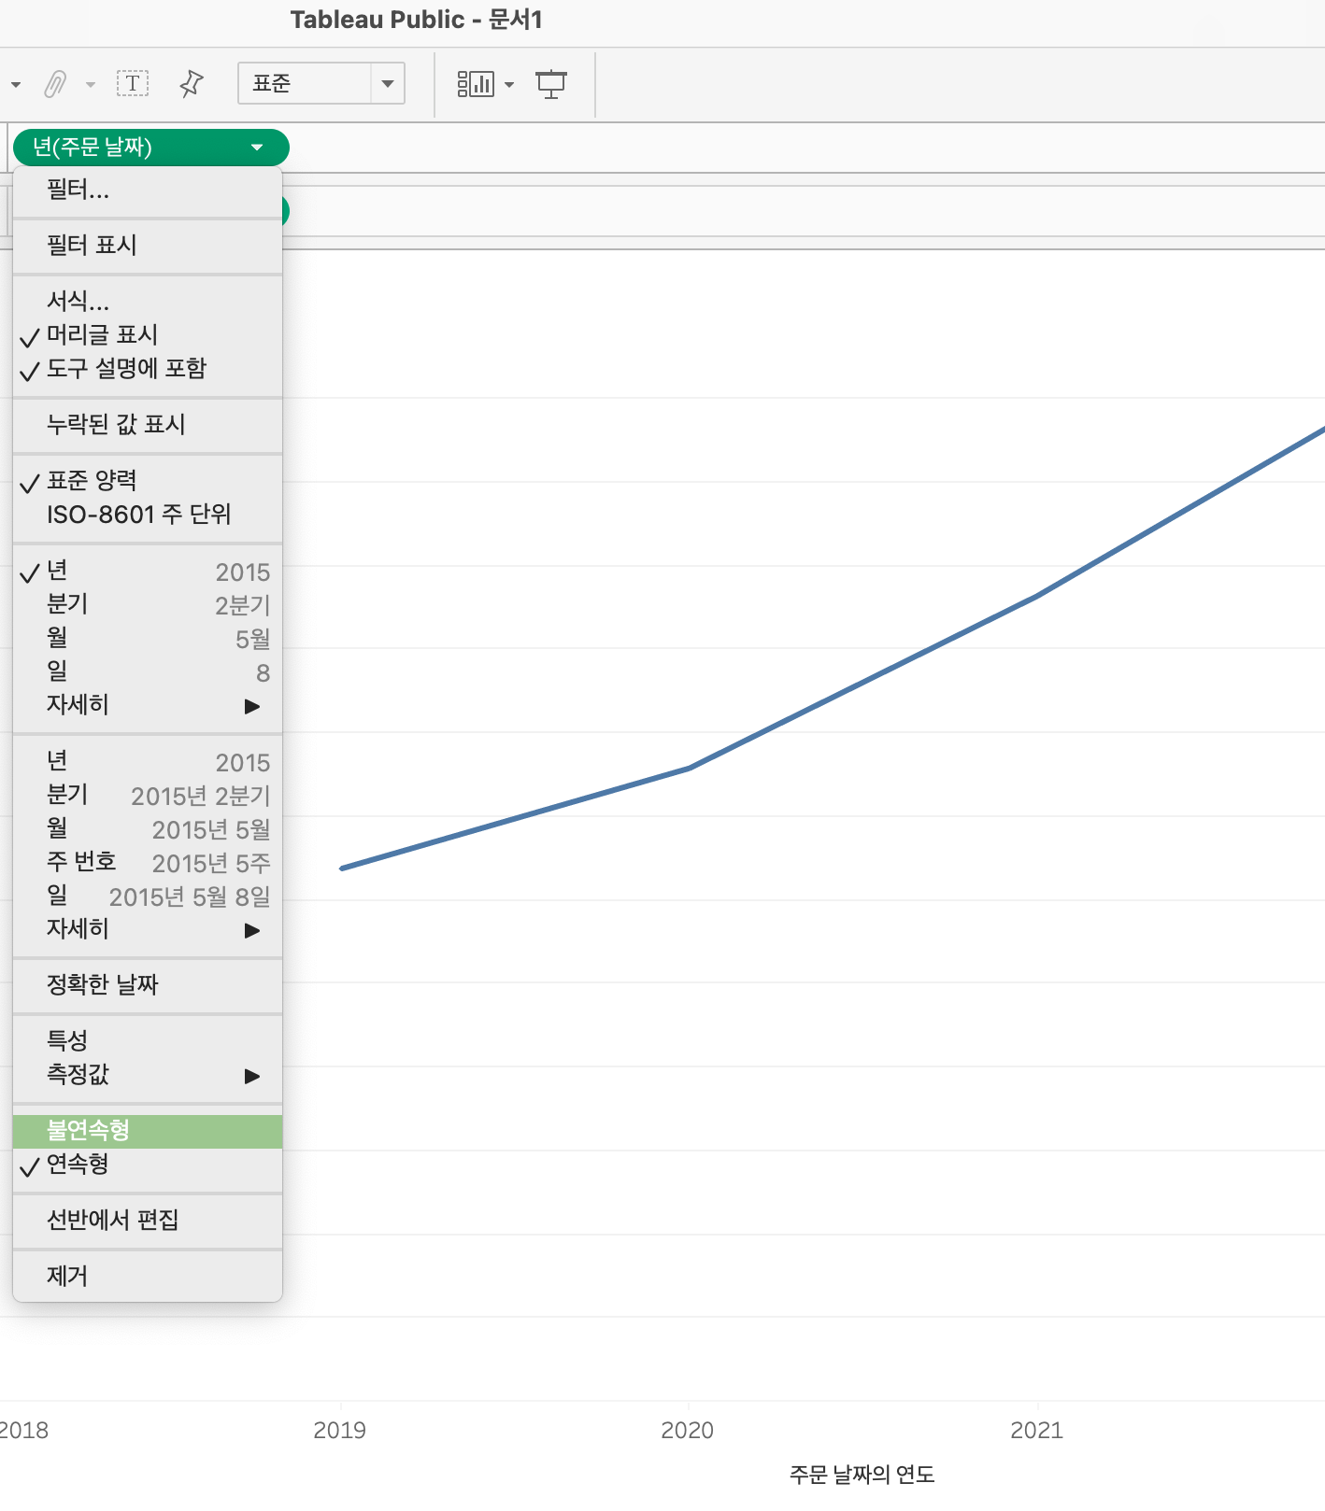This screenshot has width=1325, height=1511.
Task: Choose 월 2015년 5월 date value
Action: [148, 828]
